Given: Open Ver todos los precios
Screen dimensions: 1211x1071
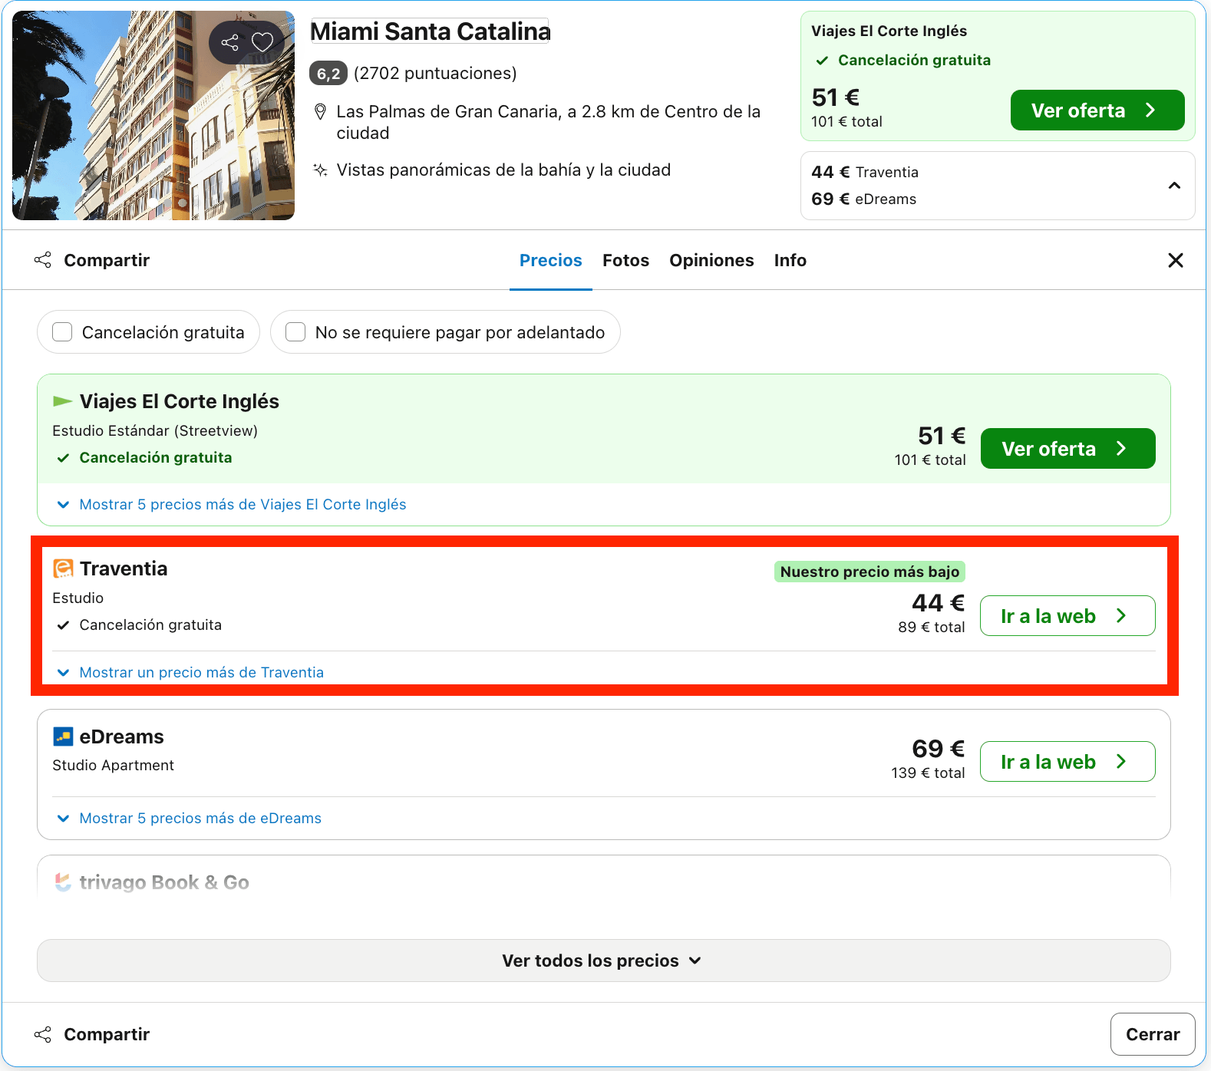Looking at the screenshot, I should click(x=604, y=961).
